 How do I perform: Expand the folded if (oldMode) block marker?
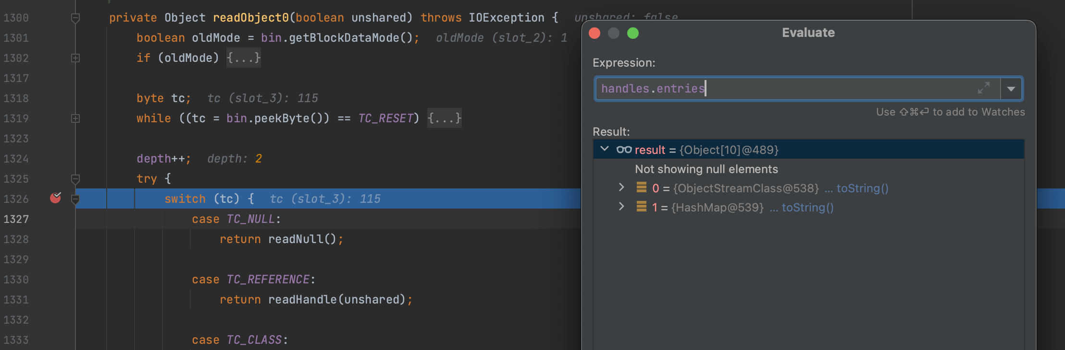click(x=75, y=58)
